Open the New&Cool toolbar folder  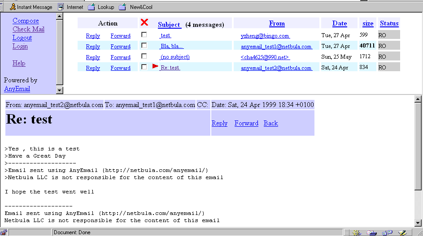coord(136,7)
